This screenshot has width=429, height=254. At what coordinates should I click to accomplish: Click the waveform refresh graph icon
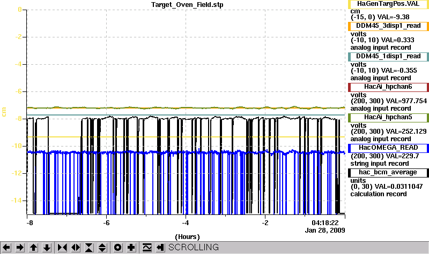pos(147,248)
